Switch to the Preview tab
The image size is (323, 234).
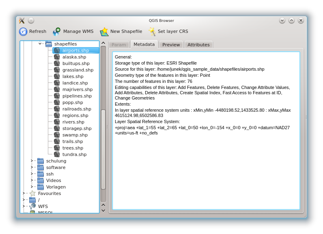pos(171,45)
